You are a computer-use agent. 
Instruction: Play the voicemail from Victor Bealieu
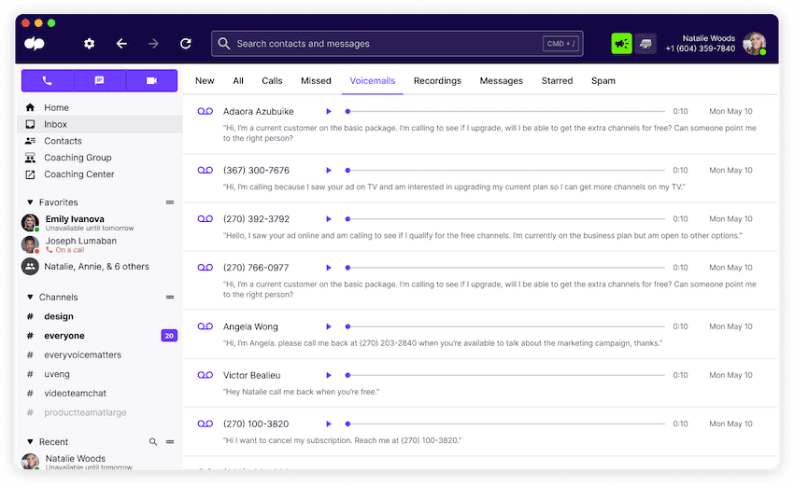(329, 375)
